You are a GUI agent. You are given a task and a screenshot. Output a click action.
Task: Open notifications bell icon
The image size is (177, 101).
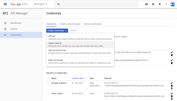[160, 4]
